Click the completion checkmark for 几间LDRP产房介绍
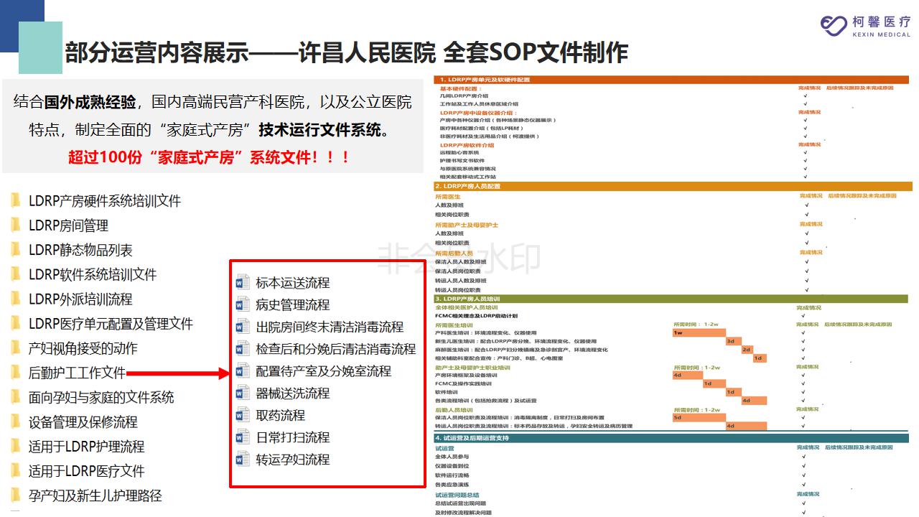 click(806, 96)
